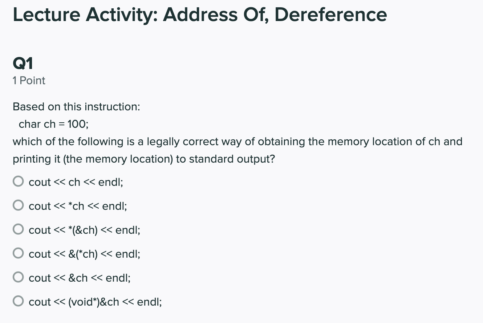Select the radio button for "cout << &ch << endl;"
The width and height of the screenshot is (483, 323).
point(18,277)
